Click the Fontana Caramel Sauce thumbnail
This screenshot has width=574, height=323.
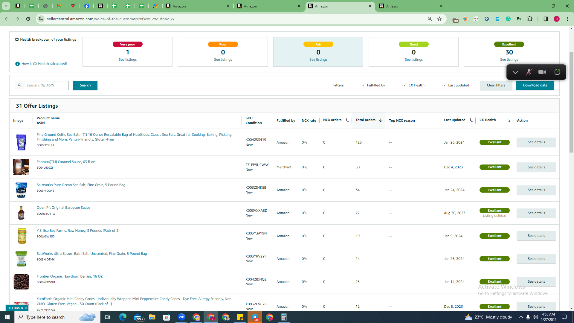(21, 167)
